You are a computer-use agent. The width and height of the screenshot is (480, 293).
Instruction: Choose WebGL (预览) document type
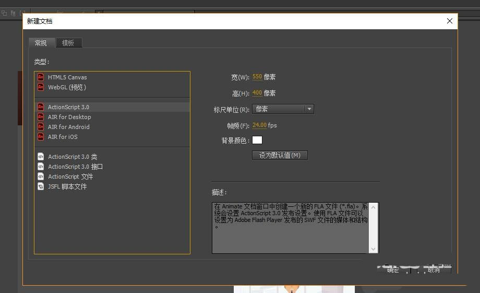[112, 87]
